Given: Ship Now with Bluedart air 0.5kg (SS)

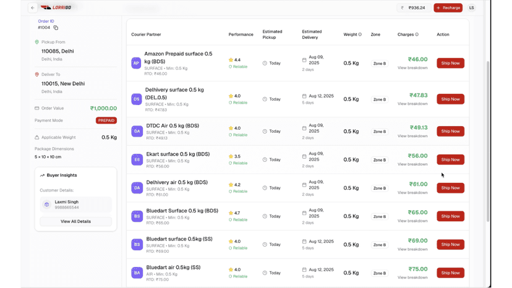Looking at the screenshot, I should pos(450,273).
